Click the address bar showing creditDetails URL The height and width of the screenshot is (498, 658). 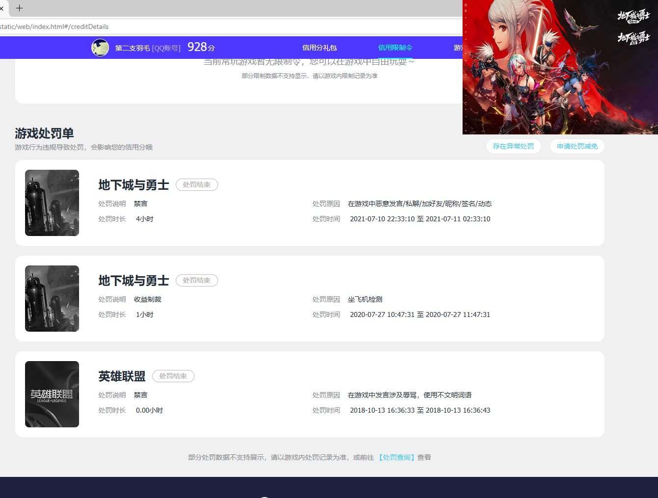[231, 26]
